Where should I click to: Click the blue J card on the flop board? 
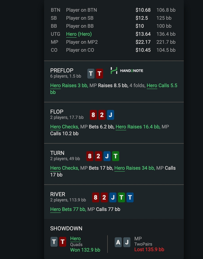110,115
